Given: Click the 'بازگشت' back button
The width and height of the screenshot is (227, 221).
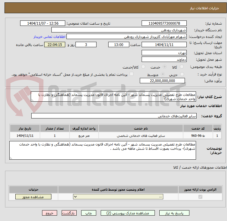Looking at the screenshot, I should click(69, 213).
